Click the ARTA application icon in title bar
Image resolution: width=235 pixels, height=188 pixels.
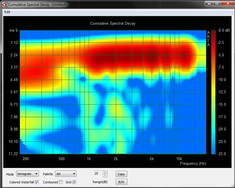4,5
